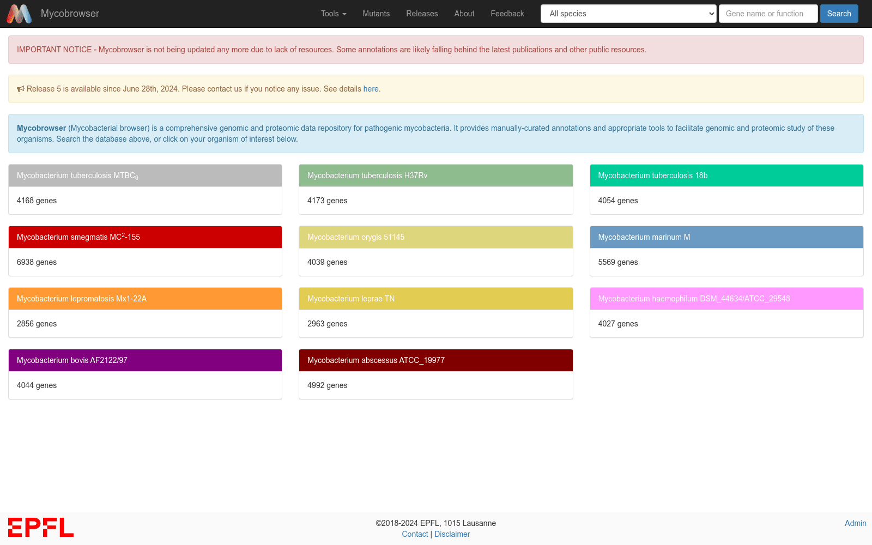872x545 pixels.
Task: Open the Feedback page
Action: click(x=507, y=14)
